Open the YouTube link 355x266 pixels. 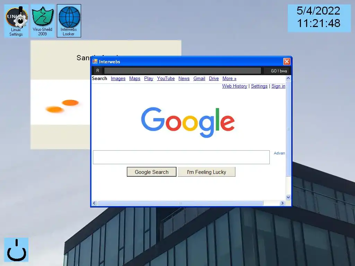tap(166, 79)
